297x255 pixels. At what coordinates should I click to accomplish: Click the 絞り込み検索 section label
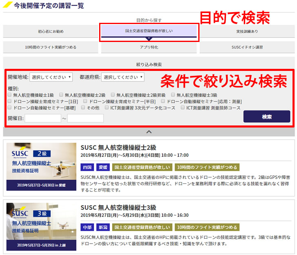pos(149,64)
